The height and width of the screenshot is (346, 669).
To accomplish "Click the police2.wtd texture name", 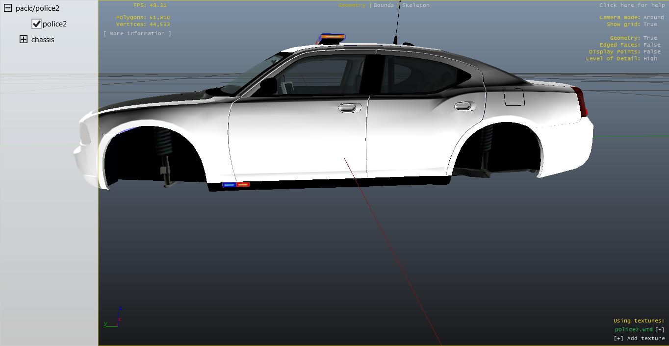I will (x=634, y=329).
